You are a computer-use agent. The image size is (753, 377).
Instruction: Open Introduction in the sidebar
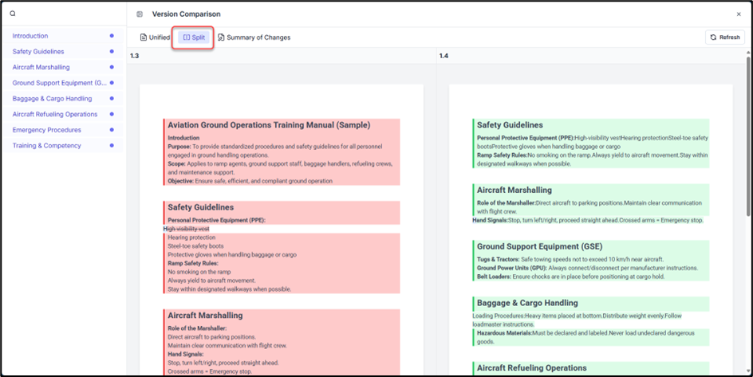[x=30, y=36]
